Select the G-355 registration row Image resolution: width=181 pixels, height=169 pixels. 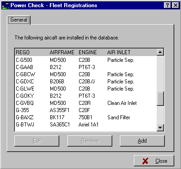click(x=86, y=110)
